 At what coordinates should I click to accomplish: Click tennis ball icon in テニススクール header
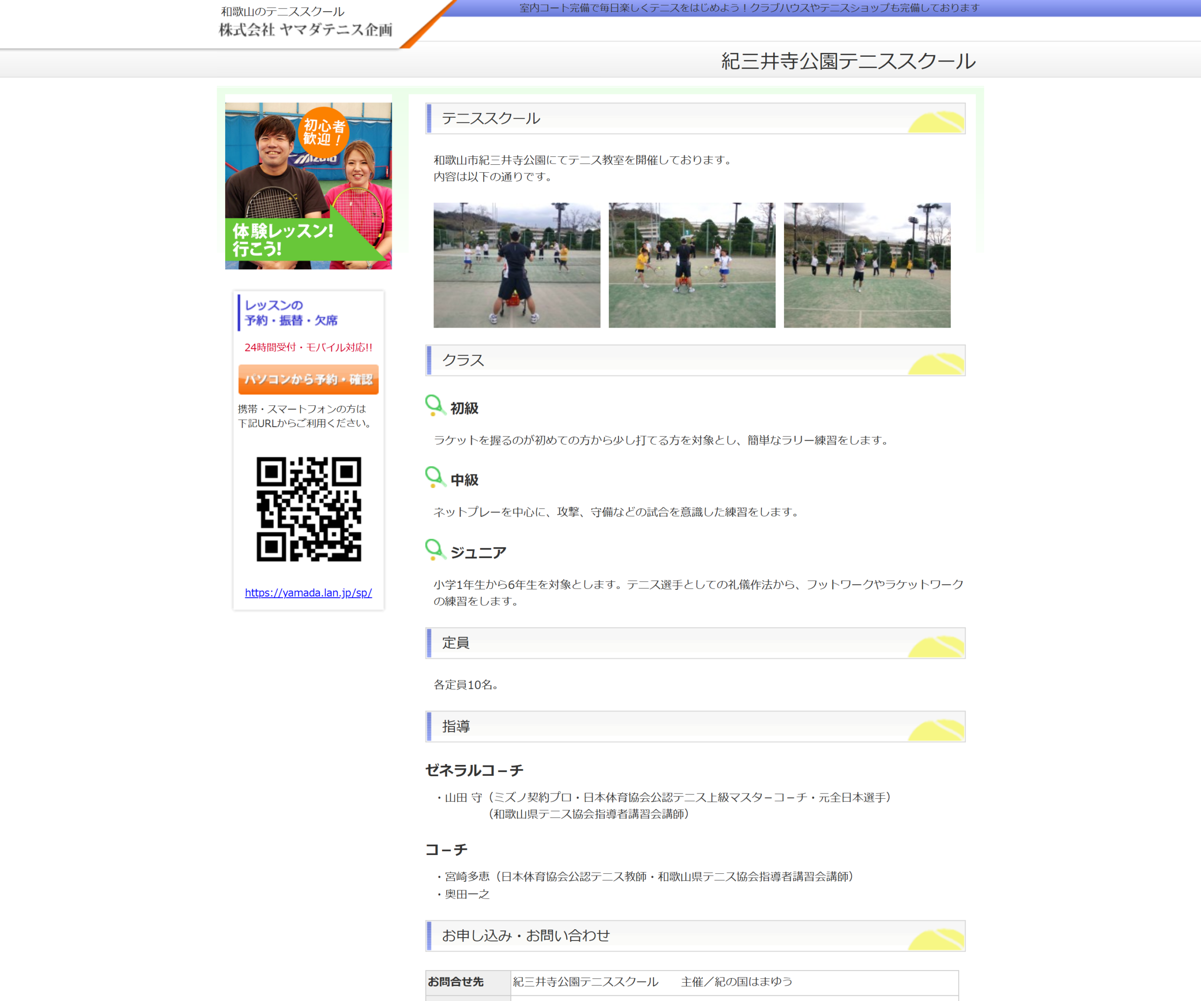935,122
